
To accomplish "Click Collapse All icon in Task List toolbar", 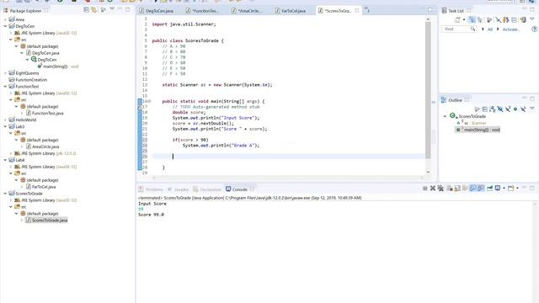I will click(514, 20).
